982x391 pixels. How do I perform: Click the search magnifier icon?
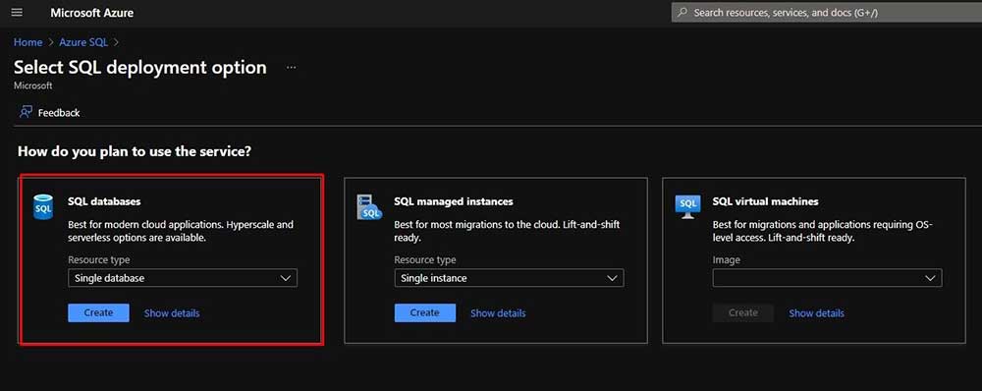682,13
